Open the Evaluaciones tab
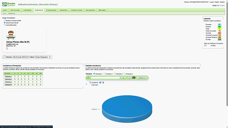Screen dimensions: 228x128 [x=51, y=10]
